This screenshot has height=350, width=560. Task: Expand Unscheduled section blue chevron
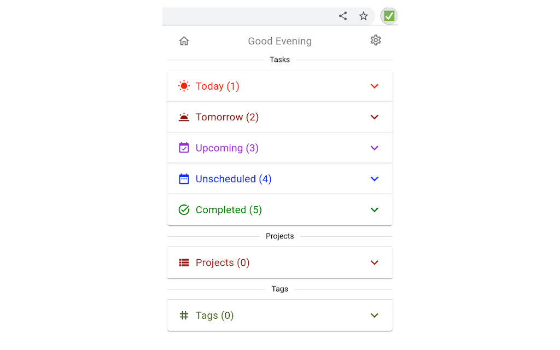374,179
